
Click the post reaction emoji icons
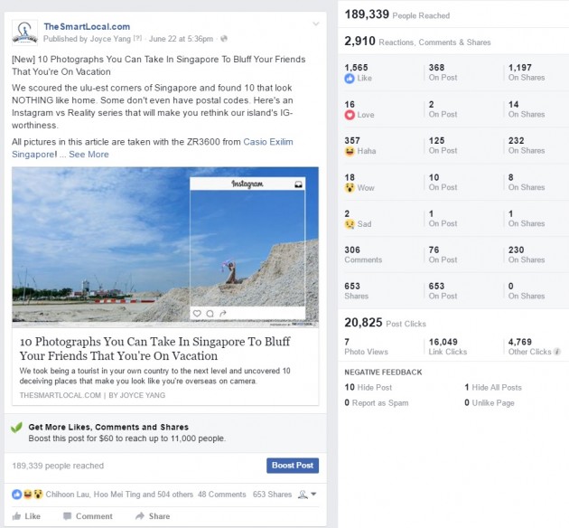(27, 495)
